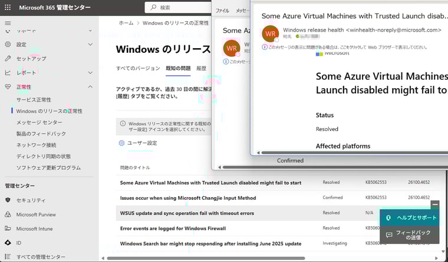Click the health heart icon
Screen dimensions: 448x262
(x=8, y=87)
